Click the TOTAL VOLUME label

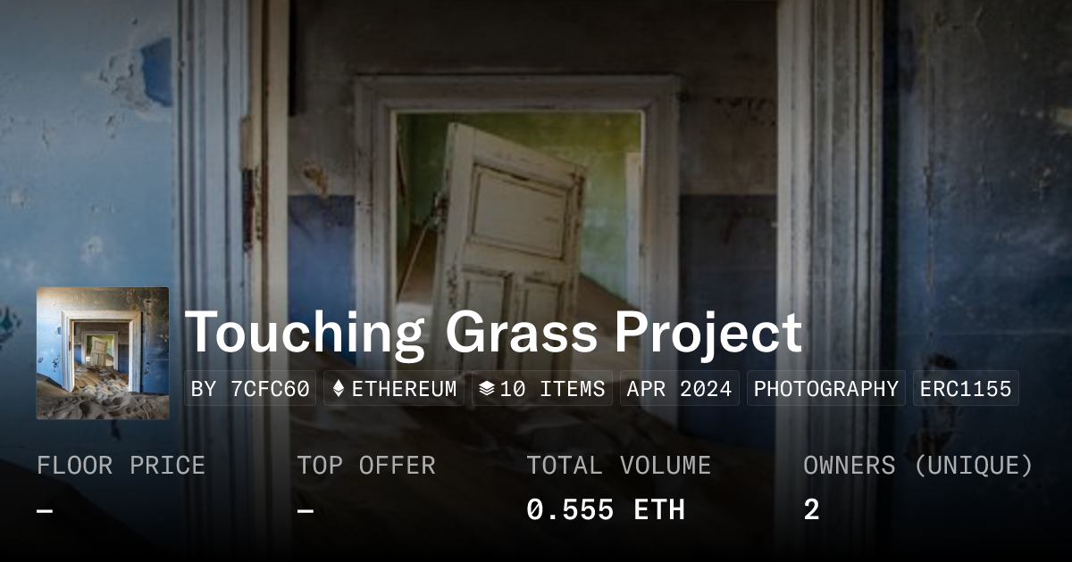click(x=618, y=466)
